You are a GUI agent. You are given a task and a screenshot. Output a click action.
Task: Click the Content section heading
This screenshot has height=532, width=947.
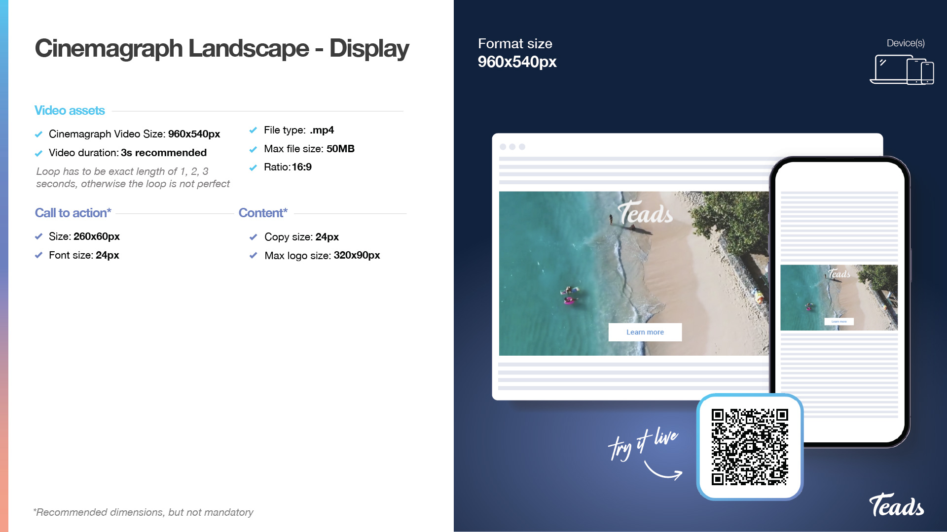[x=263, y=213]
